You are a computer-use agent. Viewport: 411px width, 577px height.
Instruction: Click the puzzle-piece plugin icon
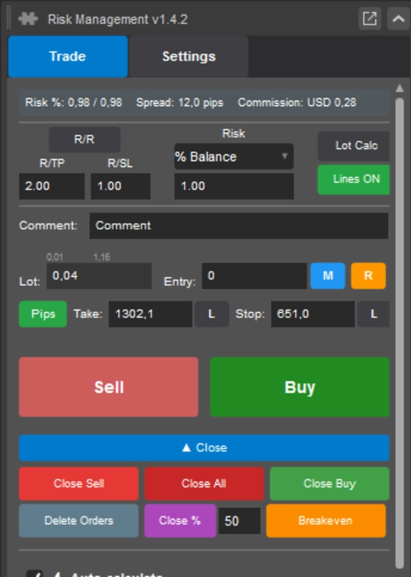[28, 19]
